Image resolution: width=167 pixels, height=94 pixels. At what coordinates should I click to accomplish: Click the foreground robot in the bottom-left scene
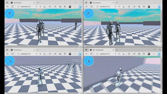40,77
